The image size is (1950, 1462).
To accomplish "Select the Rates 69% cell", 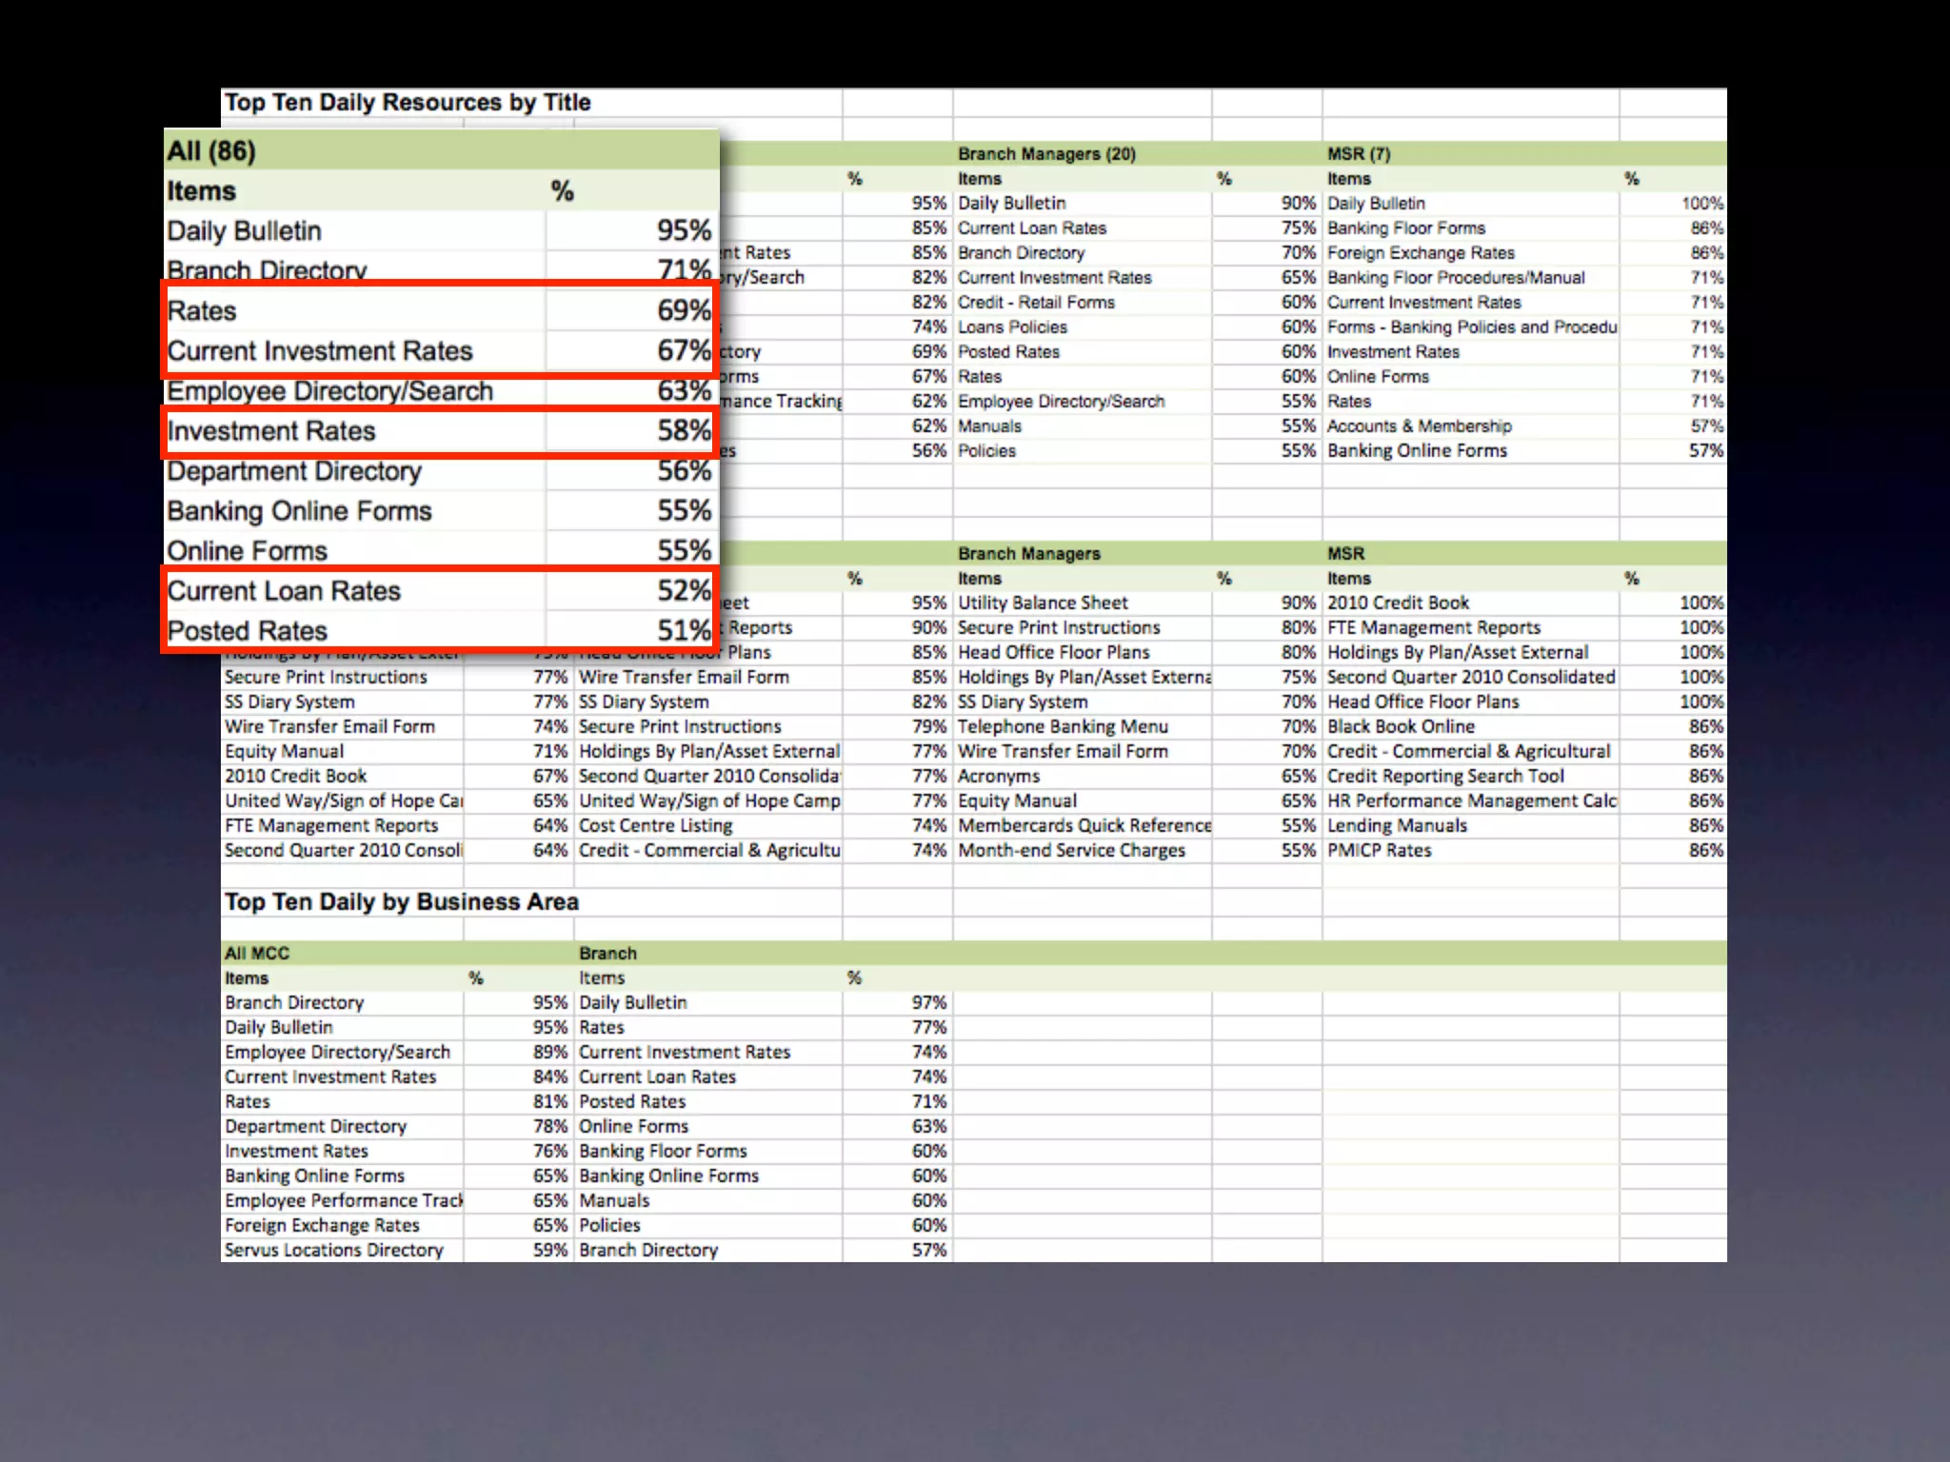I will [x=684, y=310].
